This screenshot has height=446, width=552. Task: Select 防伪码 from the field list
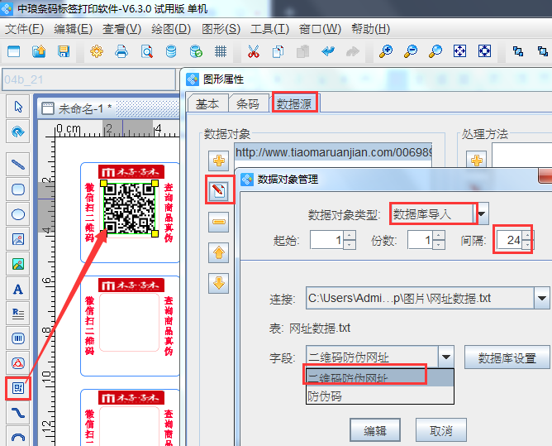(325, 396)
